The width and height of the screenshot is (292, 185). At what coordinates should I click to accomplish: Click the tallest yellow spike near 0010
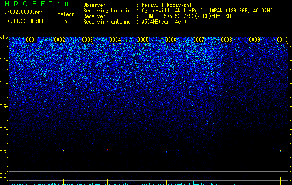pos(280,180)
